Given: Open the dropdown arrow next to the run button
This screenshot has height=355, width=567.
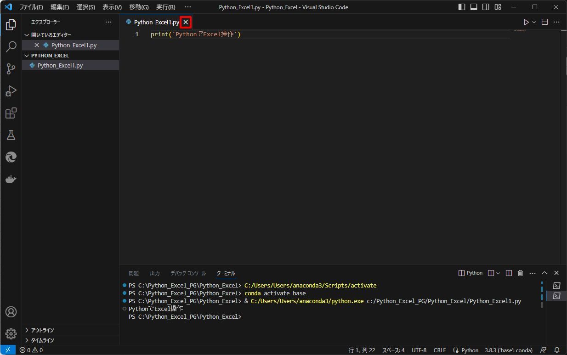Looking at the screenshot, I should tap(534, 22).
